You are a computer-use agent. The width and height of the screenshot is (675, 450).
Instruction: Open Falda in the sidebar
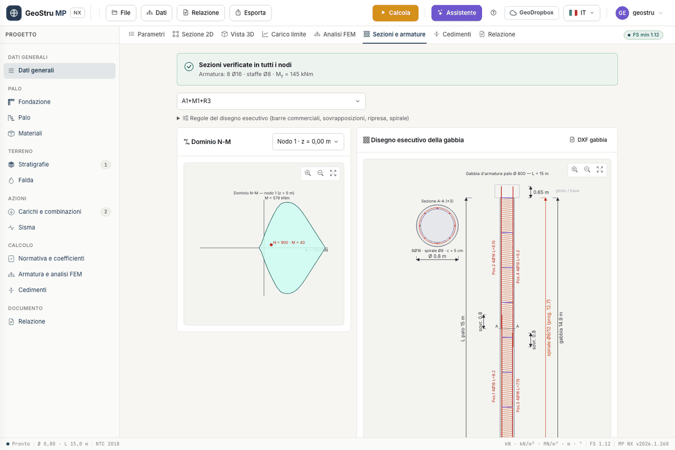60,180
